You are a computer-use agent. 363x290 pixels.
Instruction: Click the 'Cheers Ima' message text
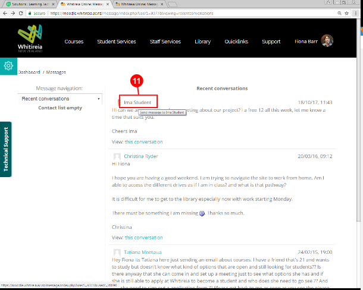(124, 131)
